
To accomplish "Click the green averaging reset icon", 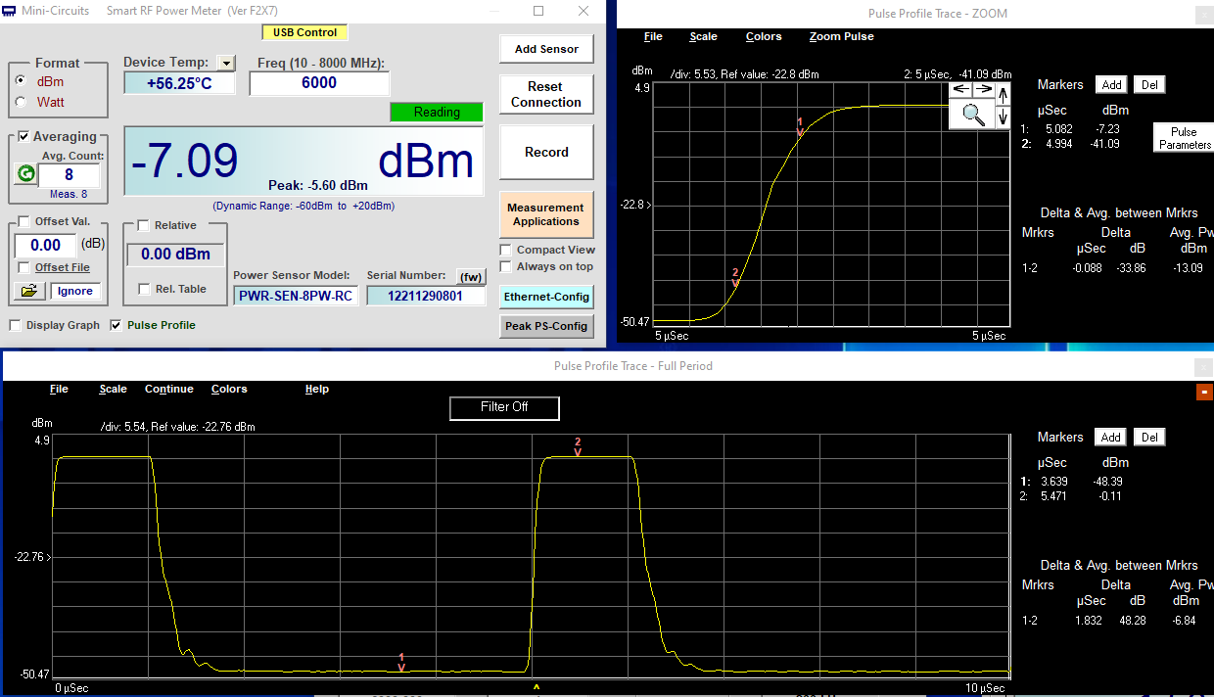I will 25,174.
